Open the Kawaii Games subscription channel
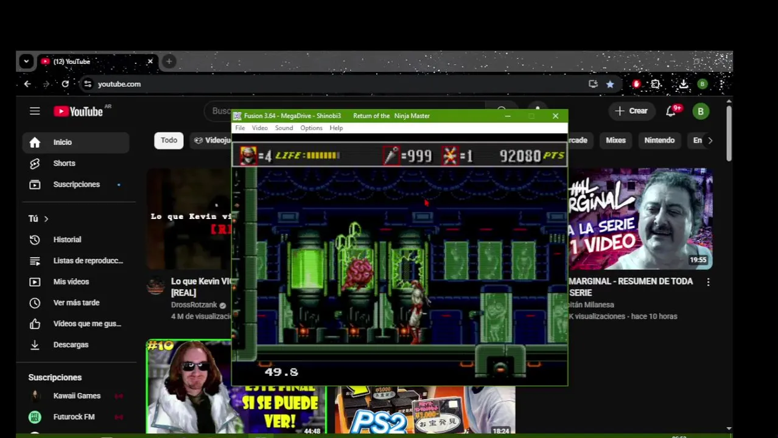Screen dimensions: 778x438 76,395
